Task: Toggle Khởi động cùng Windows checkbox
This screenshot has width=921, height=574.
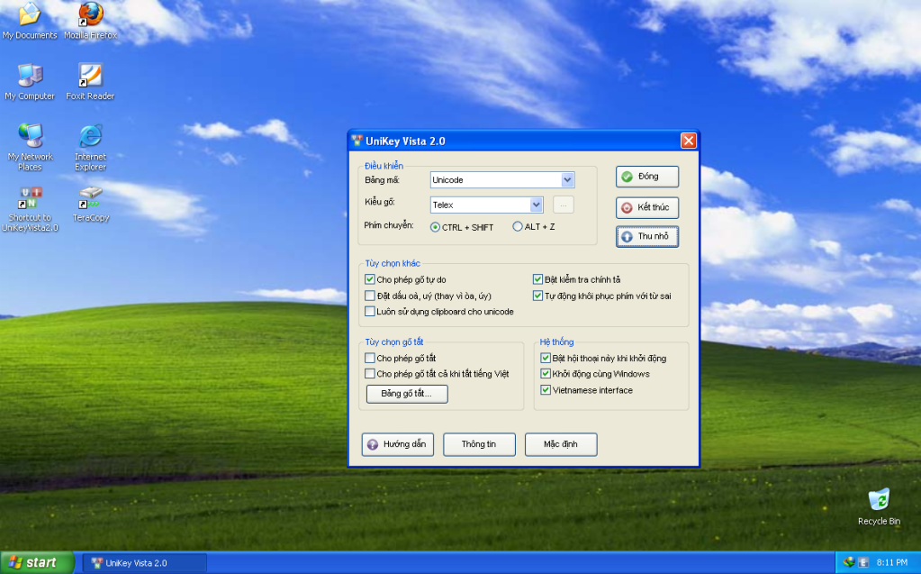Action: coord(546,373)
